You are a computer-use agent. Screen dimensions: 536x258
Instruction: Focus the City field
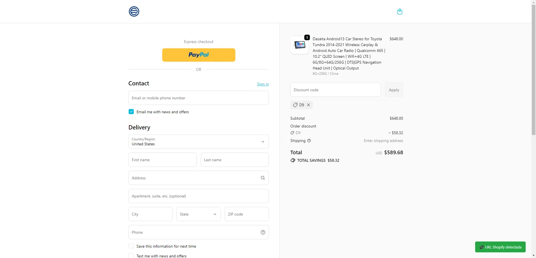pyautogui.click(x=150, y=214)
